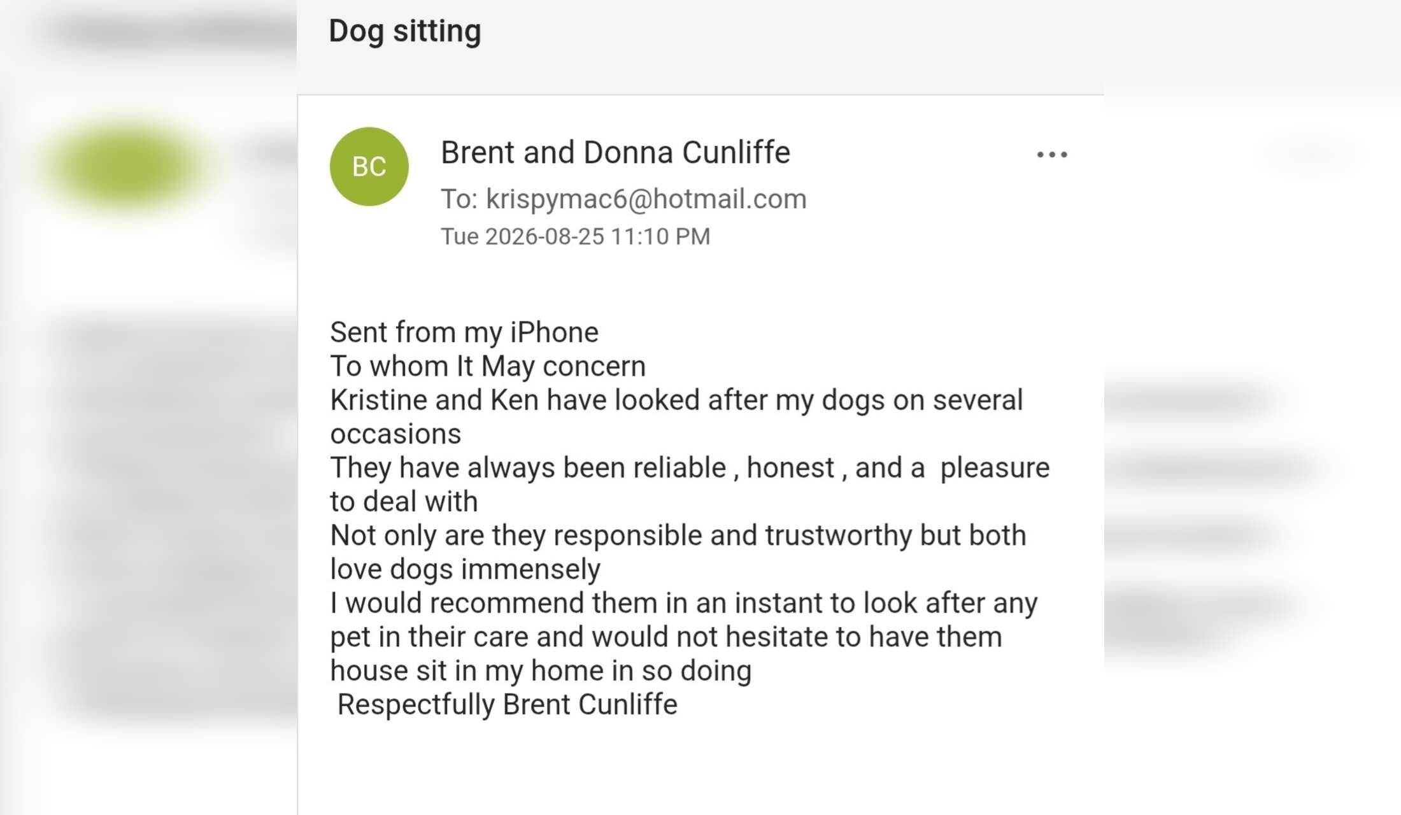Open the three-dot more options menu
Image resolution: width=1401 pixels, height=815 pixels.
[1052, 155]
